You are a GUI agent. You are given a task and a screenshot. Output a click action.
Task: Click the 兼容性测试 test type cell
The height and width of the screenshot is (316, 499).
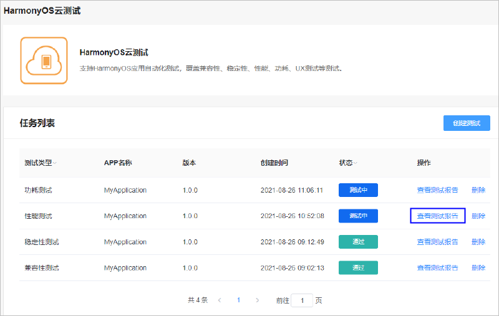42,268
